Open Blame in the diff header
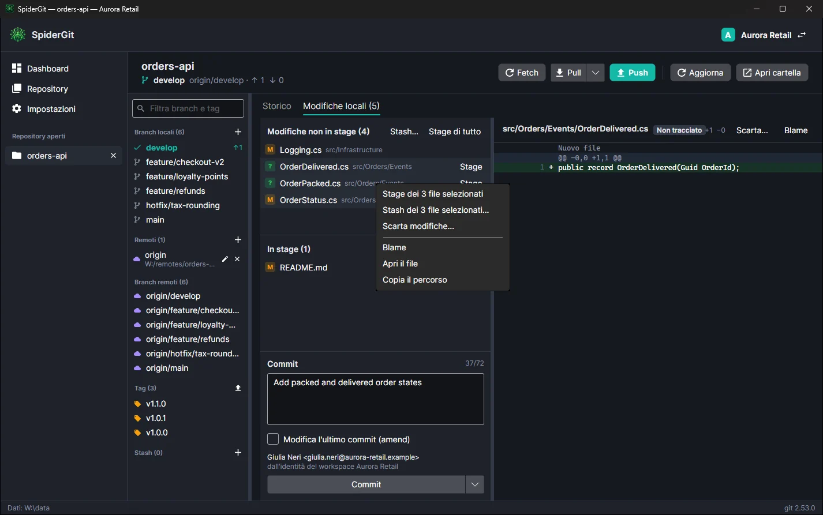The width and height of the screenshot is (823, 515). click(796, 130)
